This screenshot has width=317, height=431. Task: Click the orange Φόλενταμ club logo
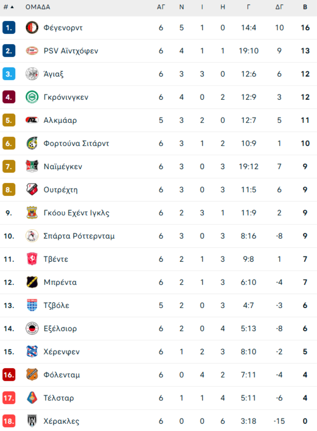tap(32, 375)
